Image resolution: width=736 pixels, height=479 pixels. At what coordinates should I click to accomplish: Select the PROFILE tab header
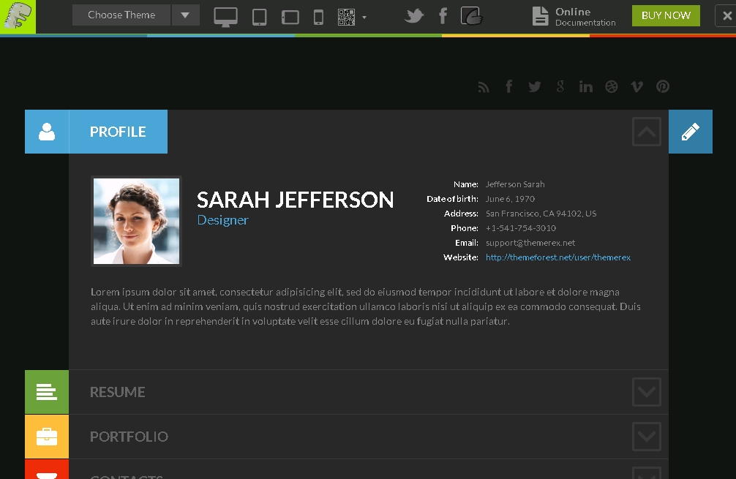118,132
